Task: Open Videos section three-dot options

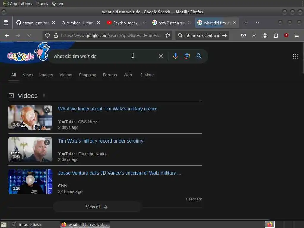Action: pyautogui.click(x=44, y=96)
